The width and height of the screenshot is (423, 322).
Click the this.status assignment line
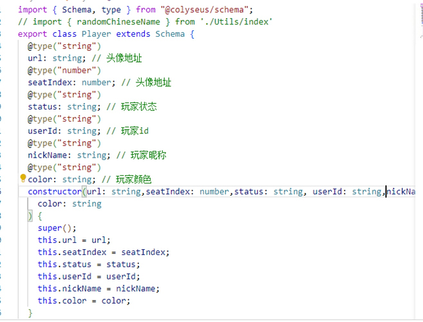click(x=89, y=265)
